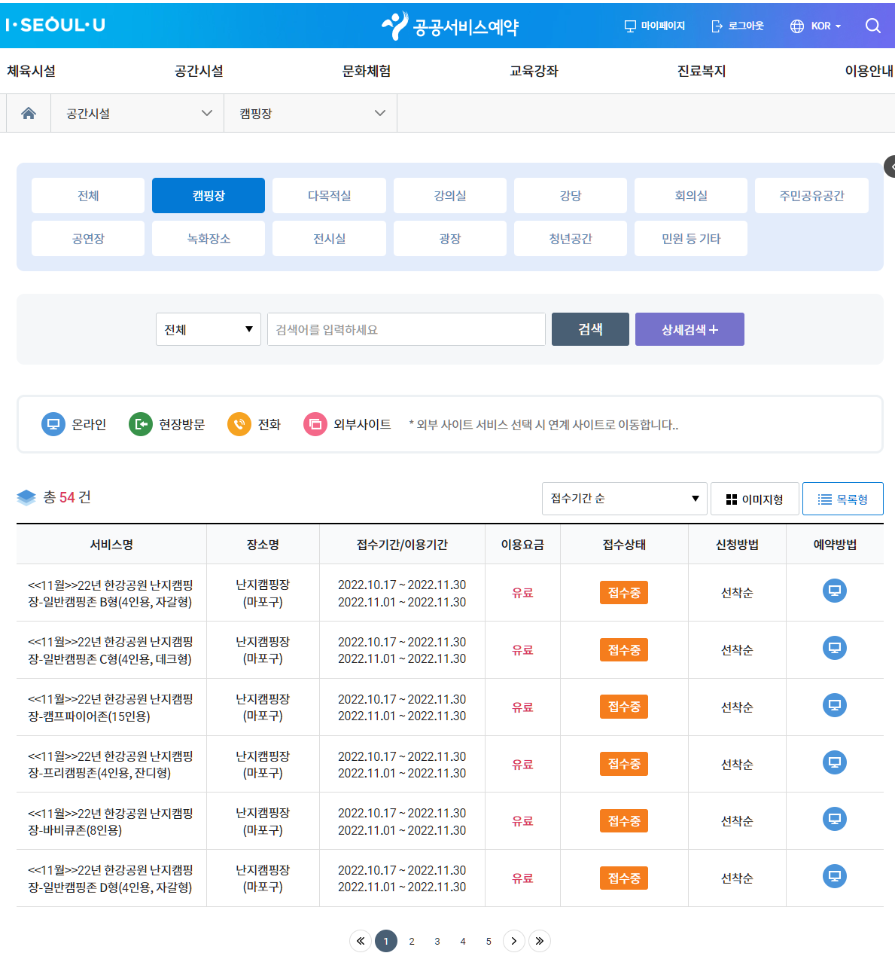895x956 pixels.
Task: Jump to last page with double-right arrow
Action: click(540, 941)
